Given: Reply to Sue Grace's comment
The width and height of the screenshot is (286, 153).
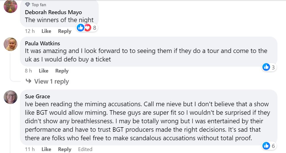Looking at the screenshot, I should (x=65, y=149).
